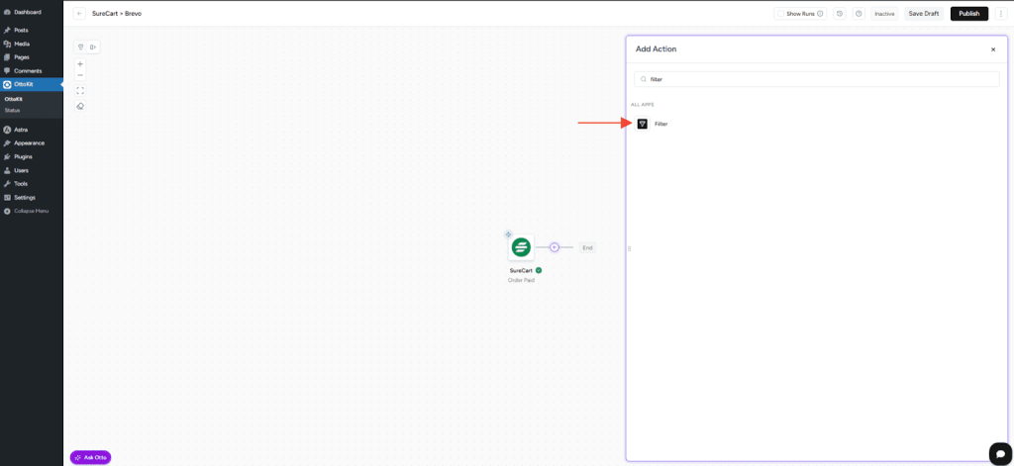Viewport: 1014px width, 466px height.
Task: Open the workflow history icon
Action: coord(840,14)
